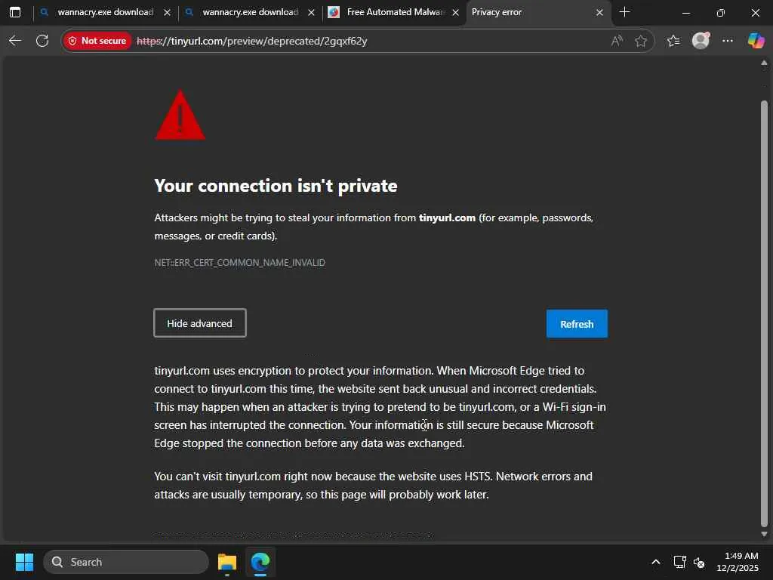Open File Explorer from the taskbar
This screenshot has height=580, width=773.
tap(227, 562)
